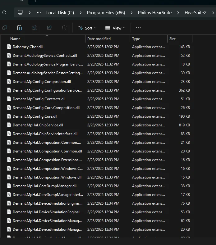Select Demant.AudiologyService.ProgramServic... file
Viewport: 216px width, 245px height.
click(x=48, y=64)
